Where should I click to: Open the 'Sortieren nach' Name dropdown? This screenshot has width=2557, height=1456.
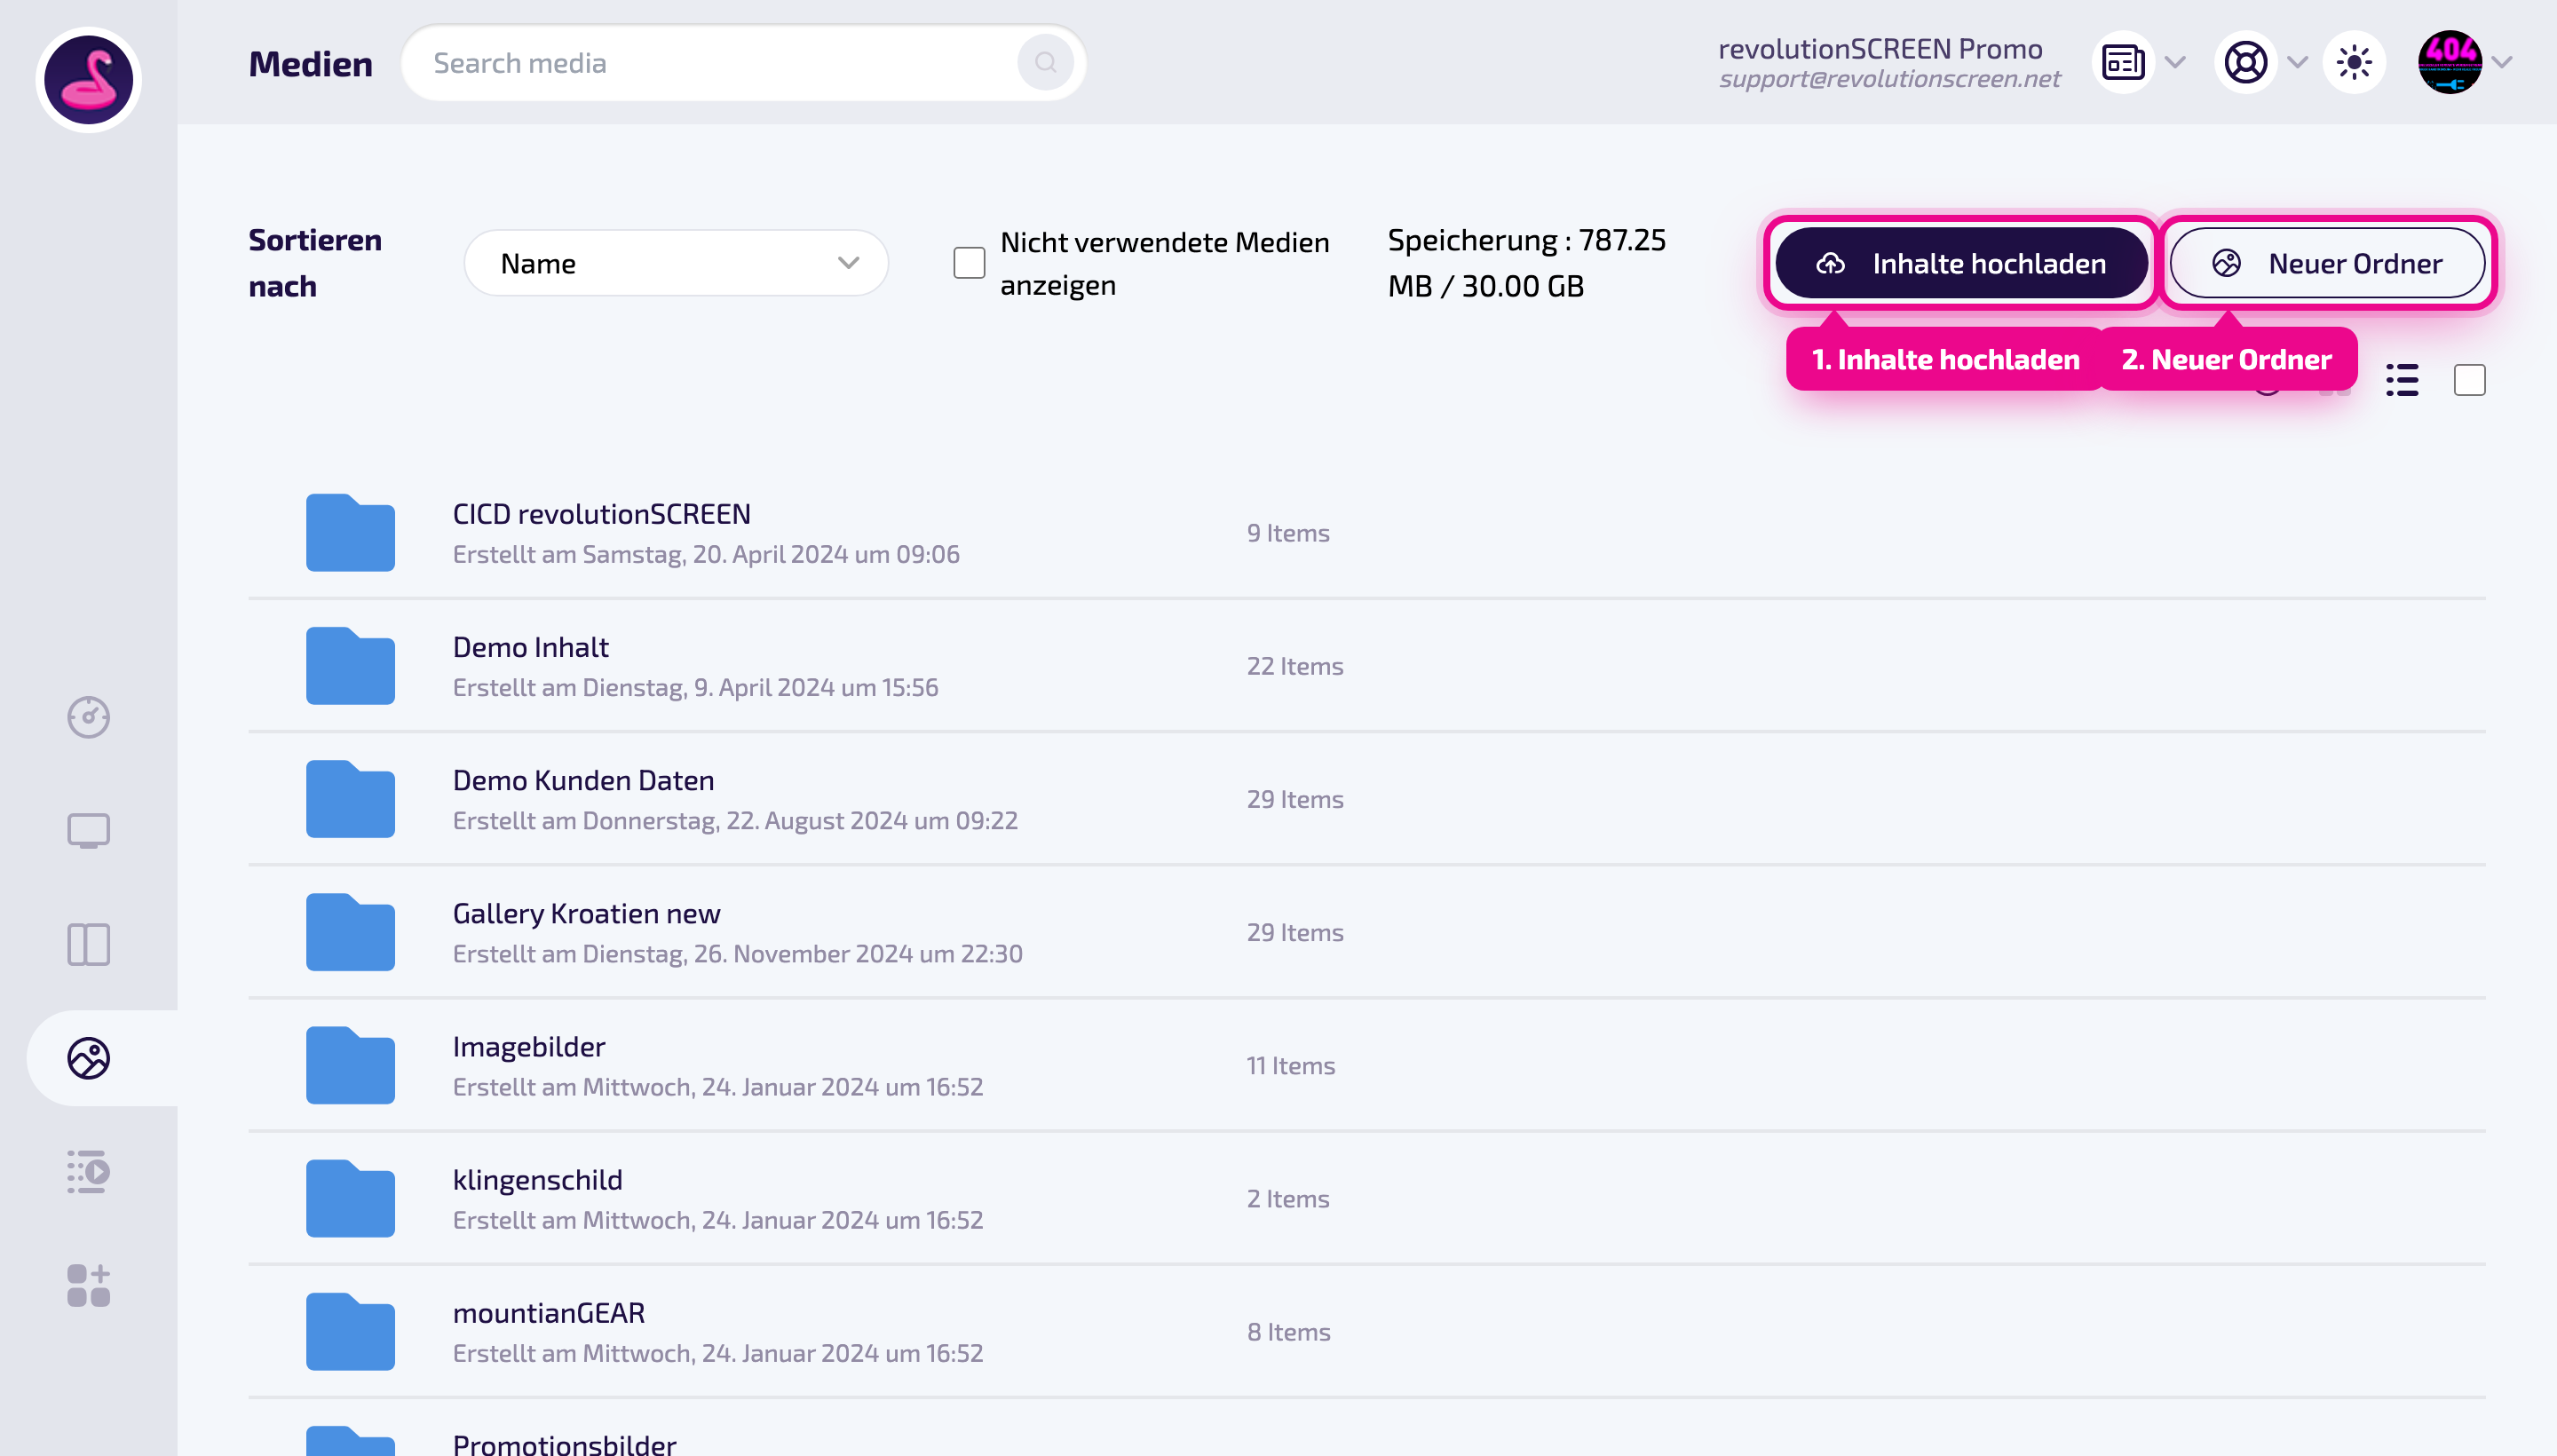[x=676, y=263]
